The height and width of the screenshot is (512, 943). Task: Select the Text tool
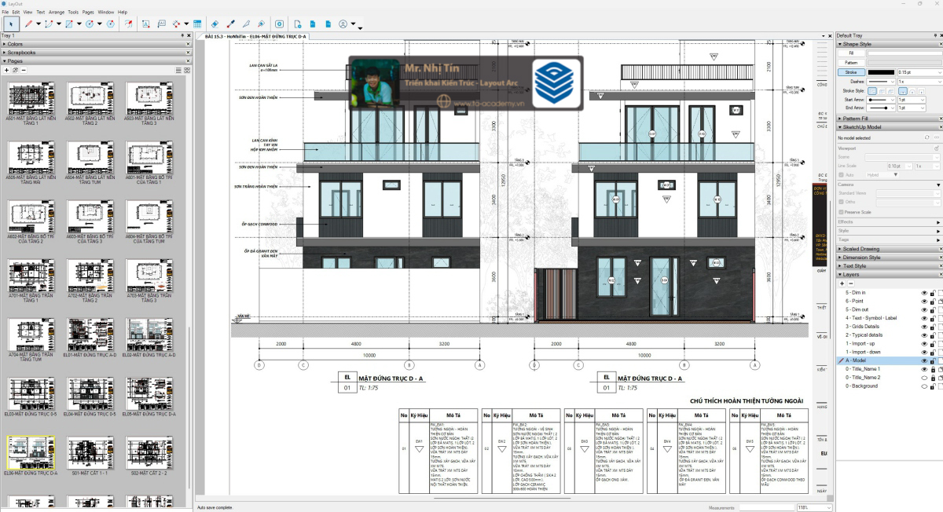145,24
